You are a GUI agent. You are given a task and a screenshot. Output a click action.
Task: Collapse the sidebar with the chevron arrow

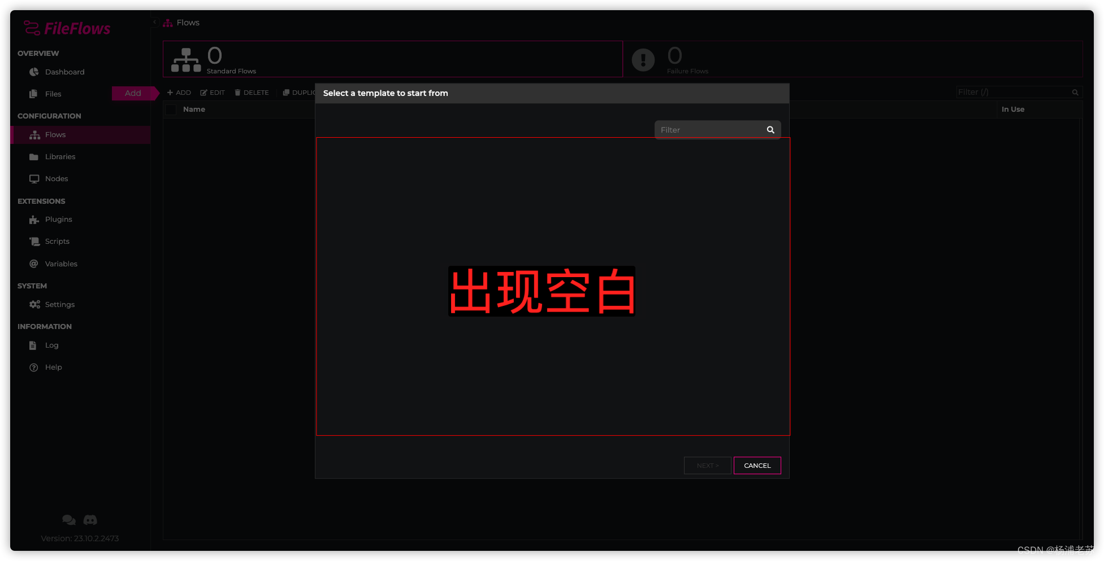154,21
